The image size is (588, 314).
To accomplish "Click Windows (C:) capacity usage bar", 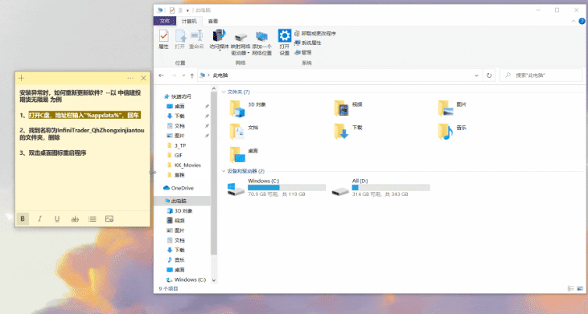I will click(286, 187).
